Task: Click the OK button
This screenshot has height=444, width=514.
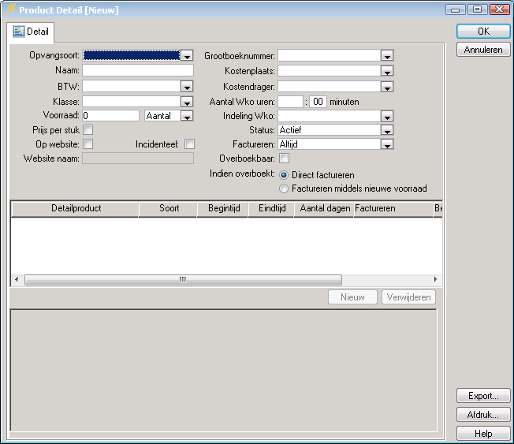Action: [x=482, y=31]
